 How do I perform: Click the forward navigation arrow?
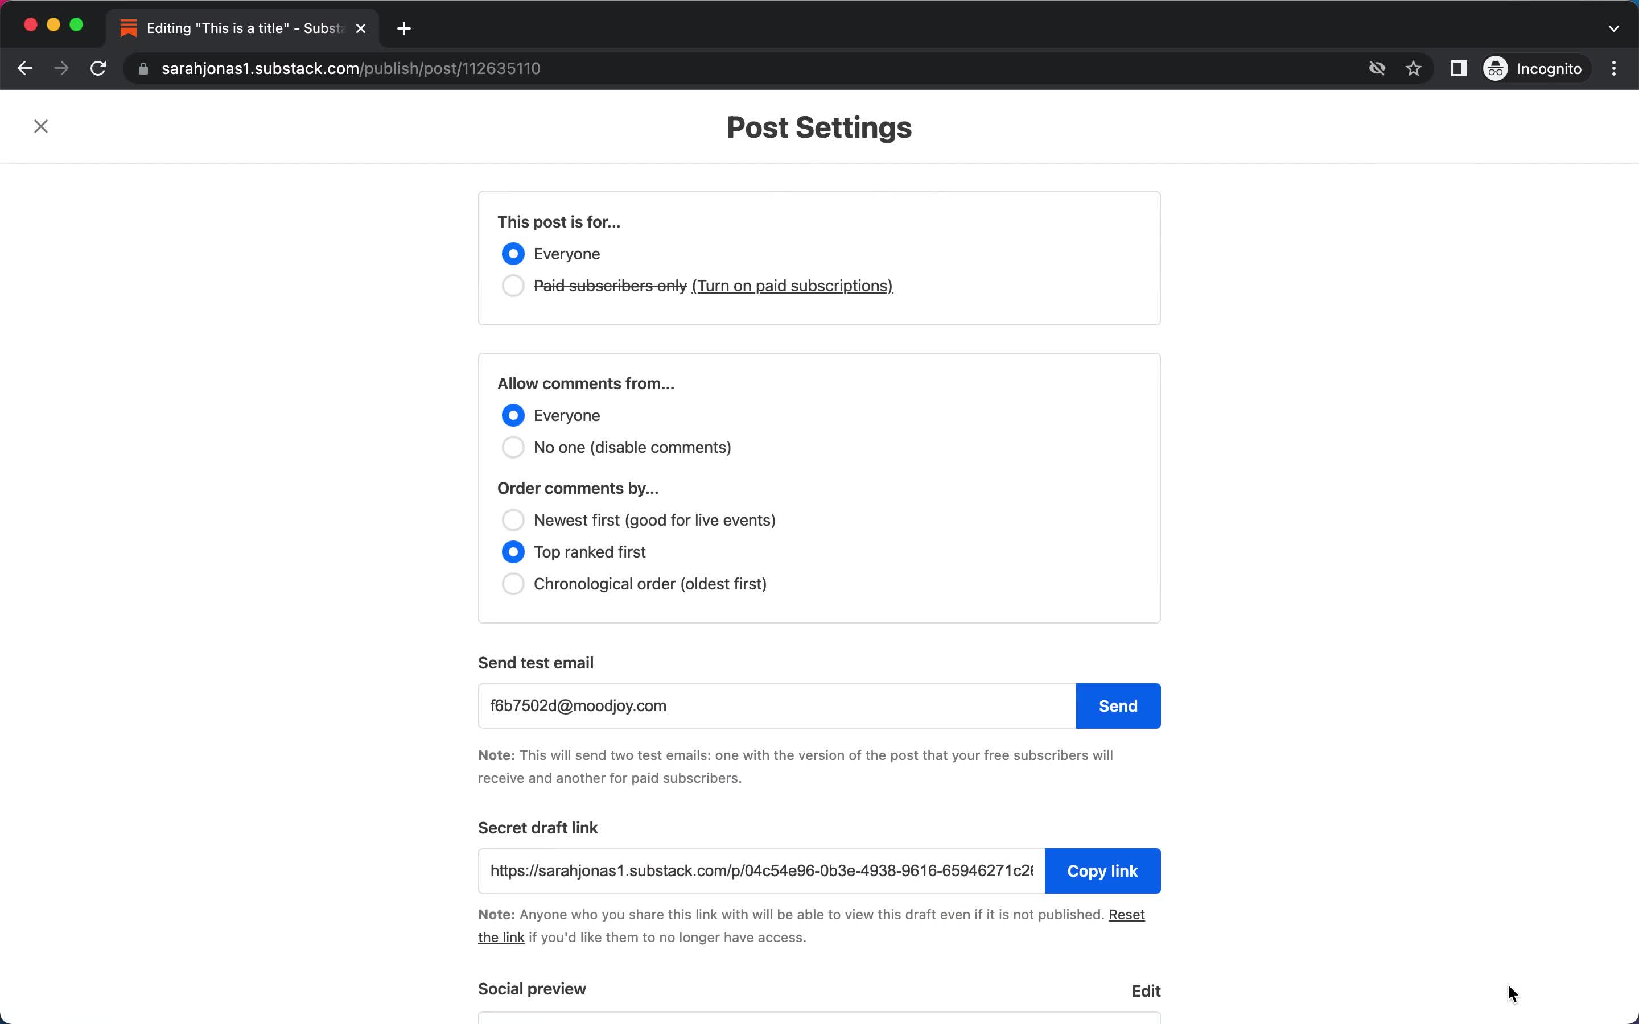click(x=60, y=67)
